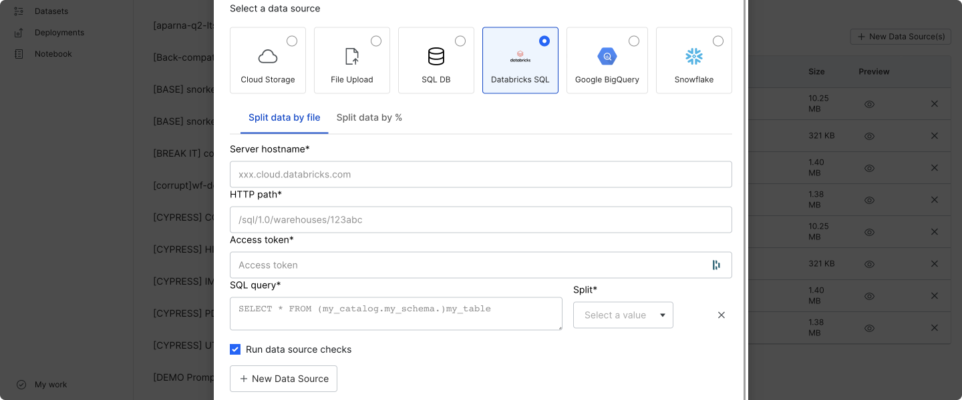Click the + New Data Source button

click(283, 379)
